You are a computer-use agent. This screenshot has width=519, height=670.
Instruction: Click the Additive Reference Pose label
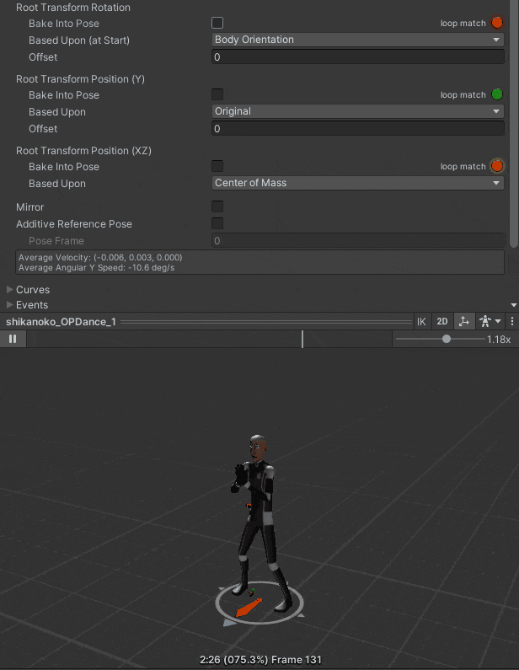[x=74, y=224]
